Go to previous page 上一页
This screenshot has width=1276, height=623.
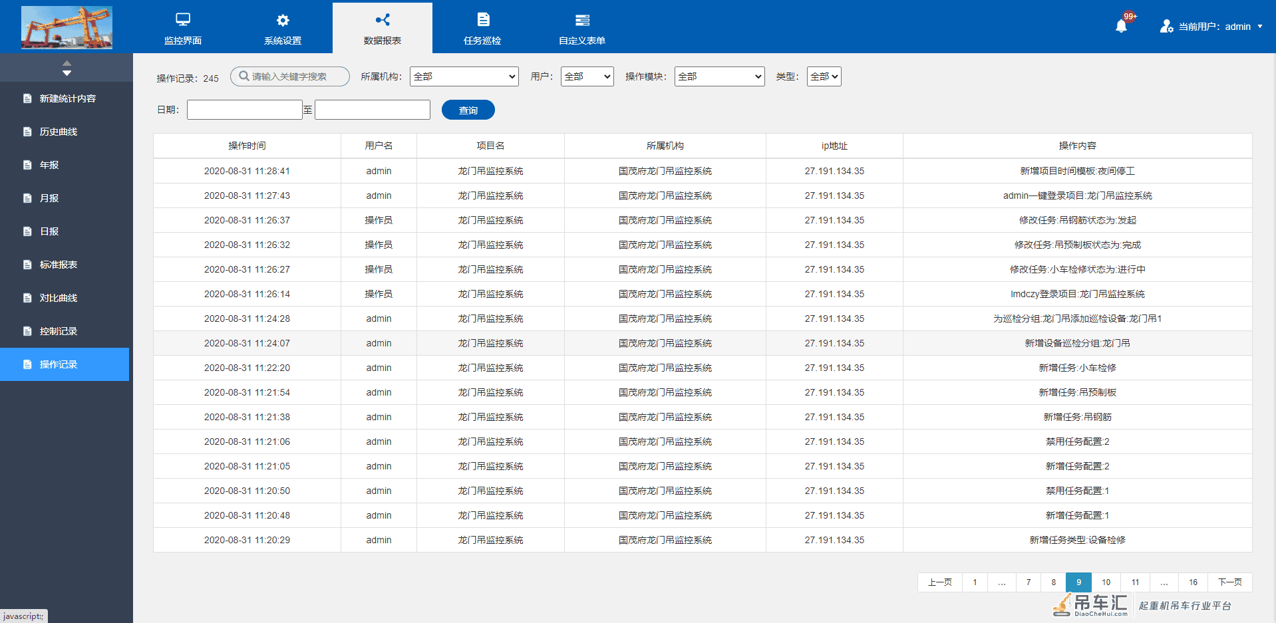940,582
